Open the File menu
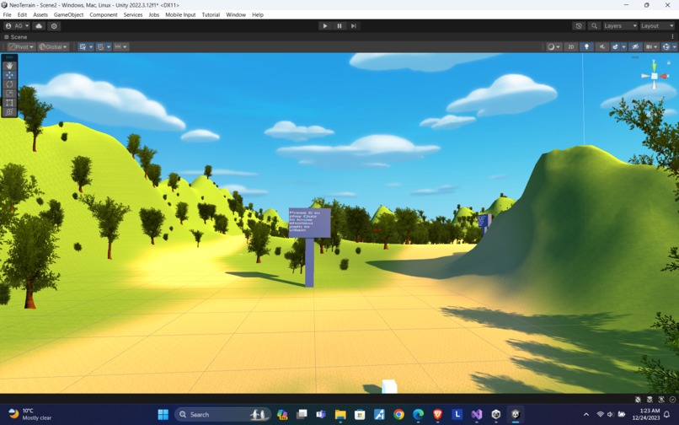 (7, 14)
